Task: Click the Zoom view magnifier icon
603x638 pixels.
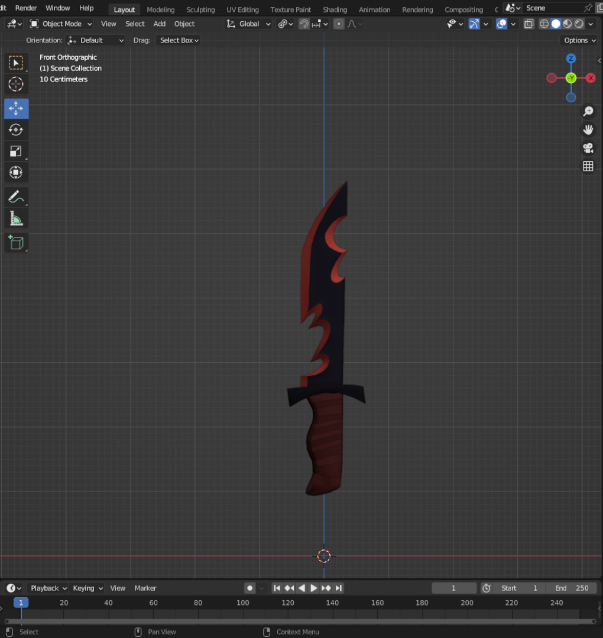Action: click(588, 111)
